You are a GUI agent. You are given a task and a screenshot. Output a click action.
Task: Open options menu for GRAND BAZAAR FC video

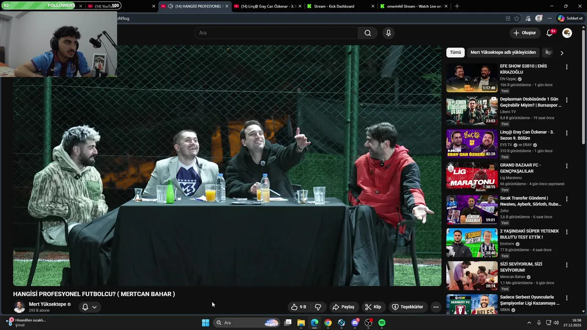[x=567, y=166]
